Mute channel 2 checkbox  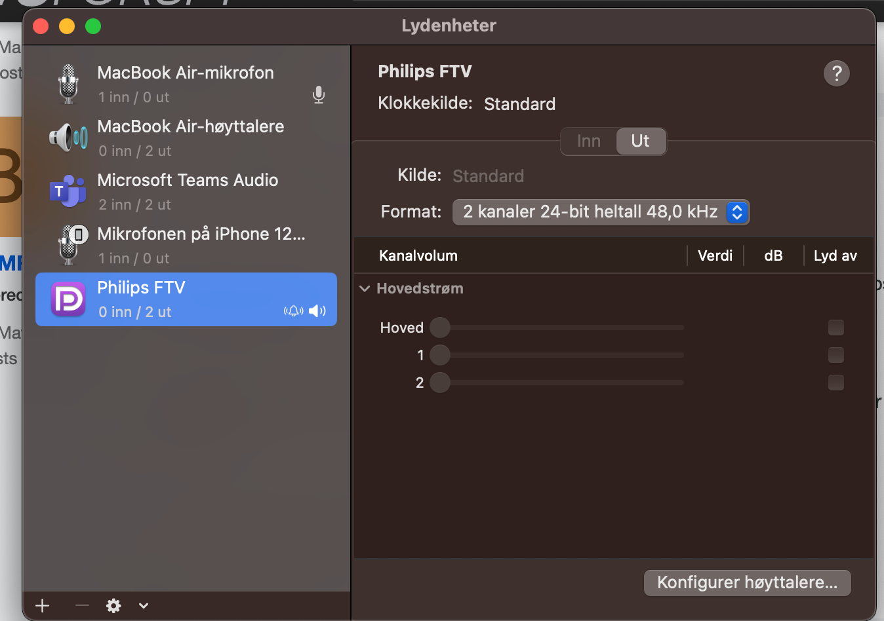(835, 383)
